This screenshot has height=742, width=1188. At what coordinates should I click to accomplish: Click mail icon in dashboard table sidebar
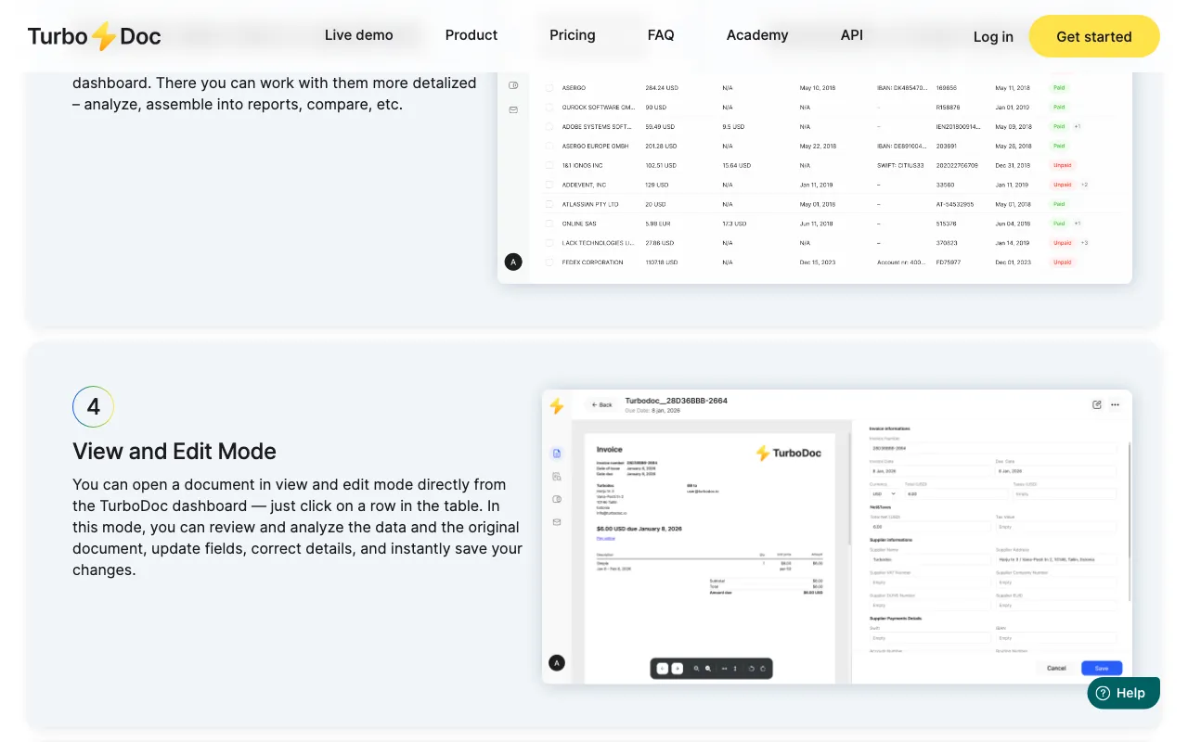point(513,109)
